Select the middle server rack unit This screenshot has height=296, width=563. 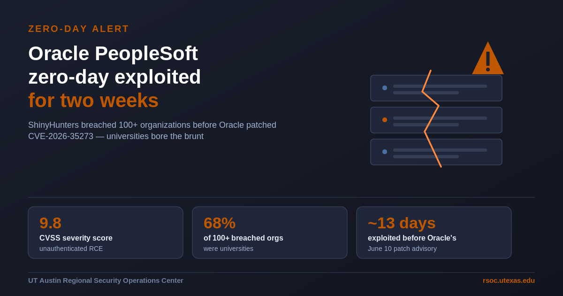436,120
